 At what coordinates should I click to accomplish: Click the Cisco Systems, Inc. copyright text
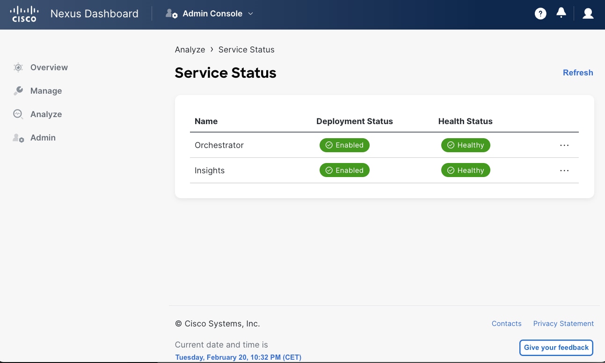pyautogui.click(x=218, y=324)
